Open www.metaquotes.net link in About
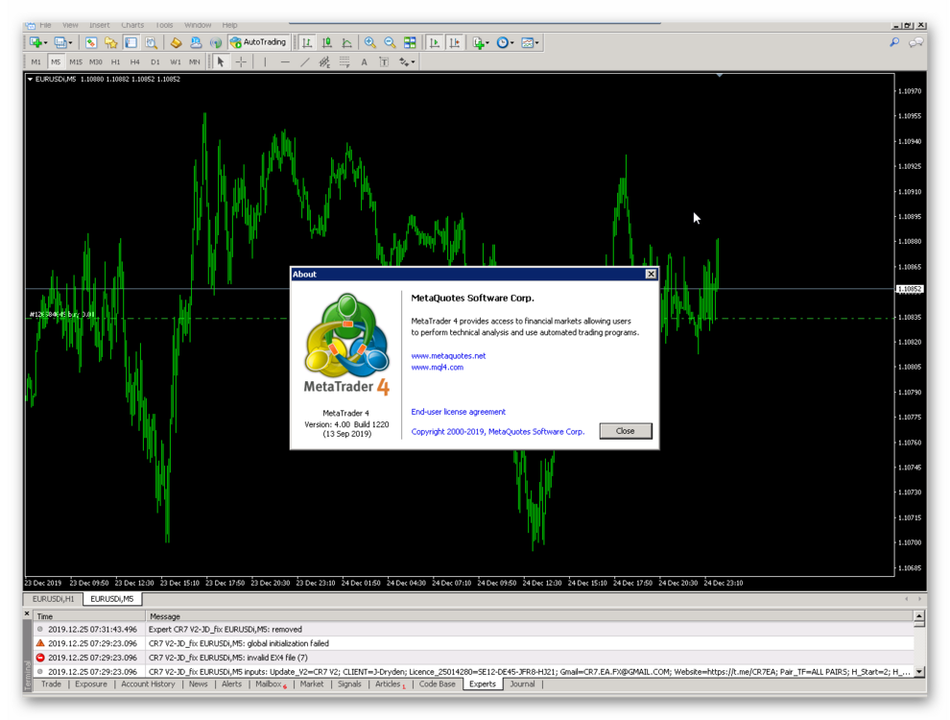Screen dimensions: 950x720 click(x=448, y=356)
